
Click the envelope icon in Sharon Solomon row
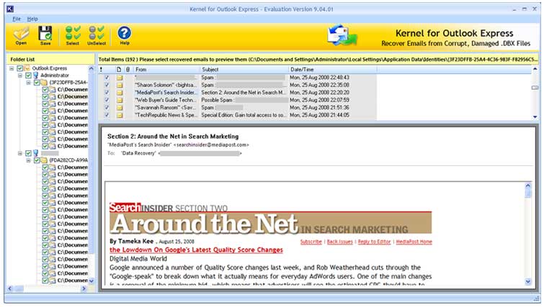point(120,85)
